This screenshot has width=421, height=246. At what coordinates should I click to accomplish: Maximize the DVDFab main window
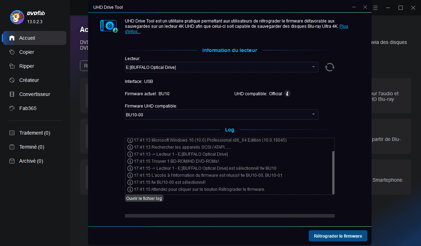(401, 7)
